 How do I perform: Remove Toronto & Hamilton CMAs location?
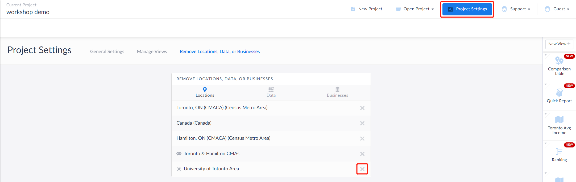click(362, 154)
